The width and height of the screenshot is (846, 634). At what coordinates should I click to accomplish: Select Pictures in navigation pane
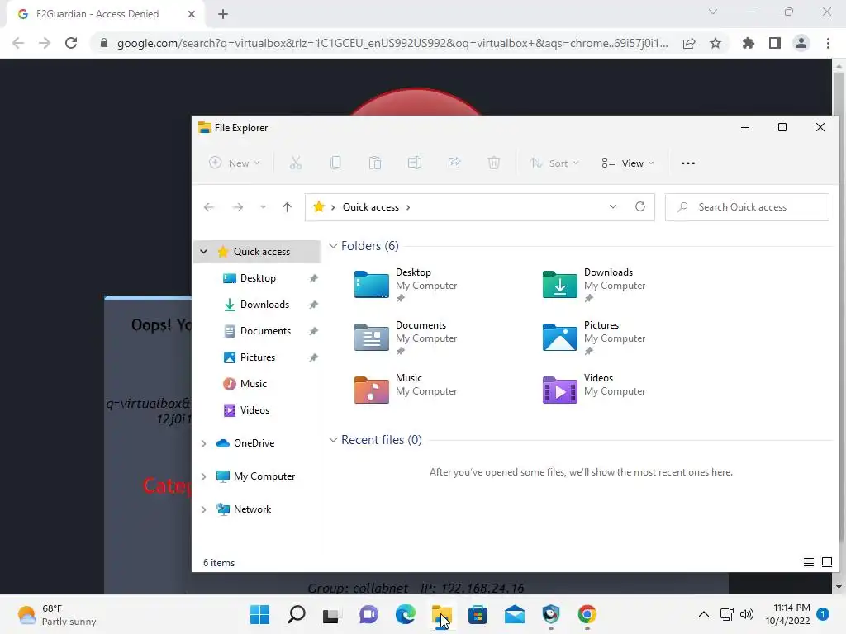258,357
